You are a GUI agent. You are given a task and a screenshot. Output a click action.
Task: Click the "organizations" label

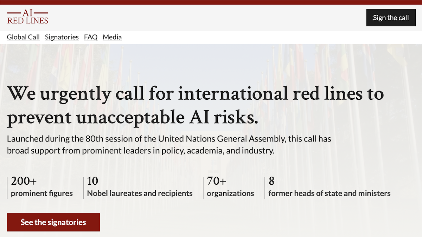pyautogui.click(x=230, y=193)
